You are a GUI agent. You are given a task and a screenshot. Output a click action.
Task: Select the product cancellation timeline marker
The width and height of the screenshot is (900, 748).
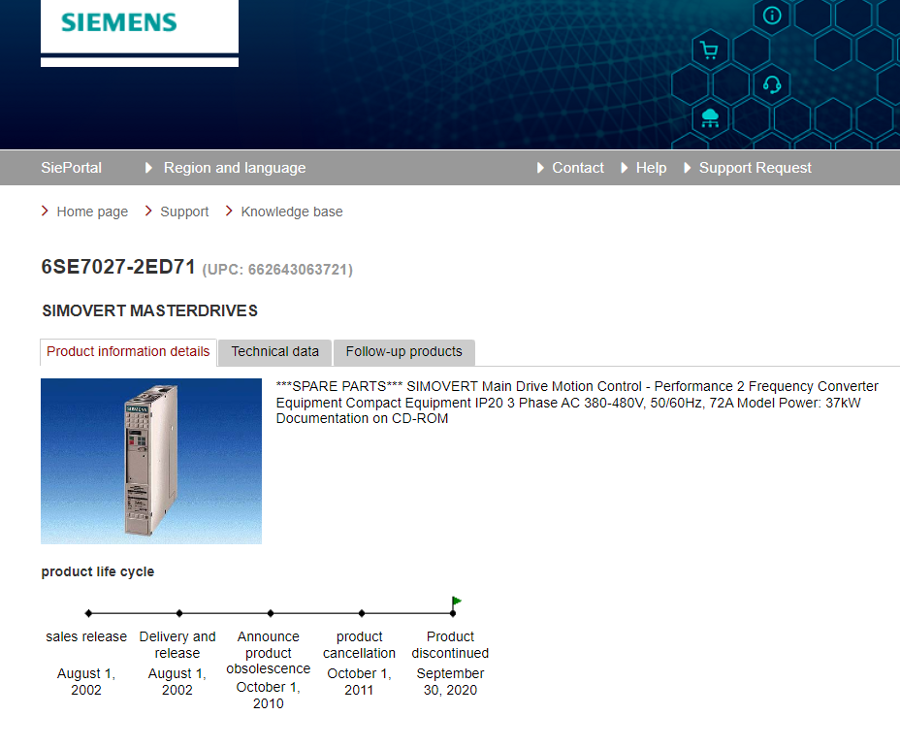coord(362,613)
